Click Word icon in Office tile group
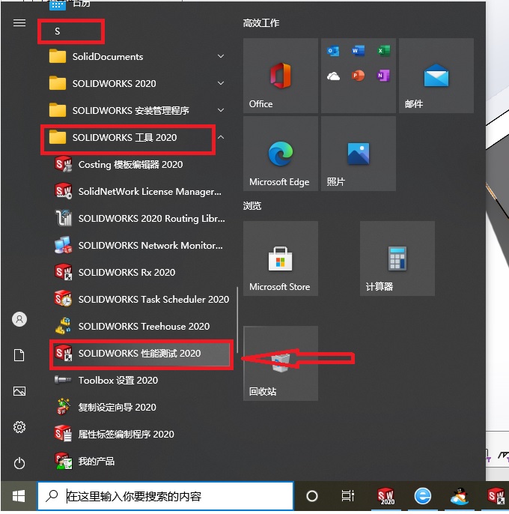509x514 pixels. [358, 51]
